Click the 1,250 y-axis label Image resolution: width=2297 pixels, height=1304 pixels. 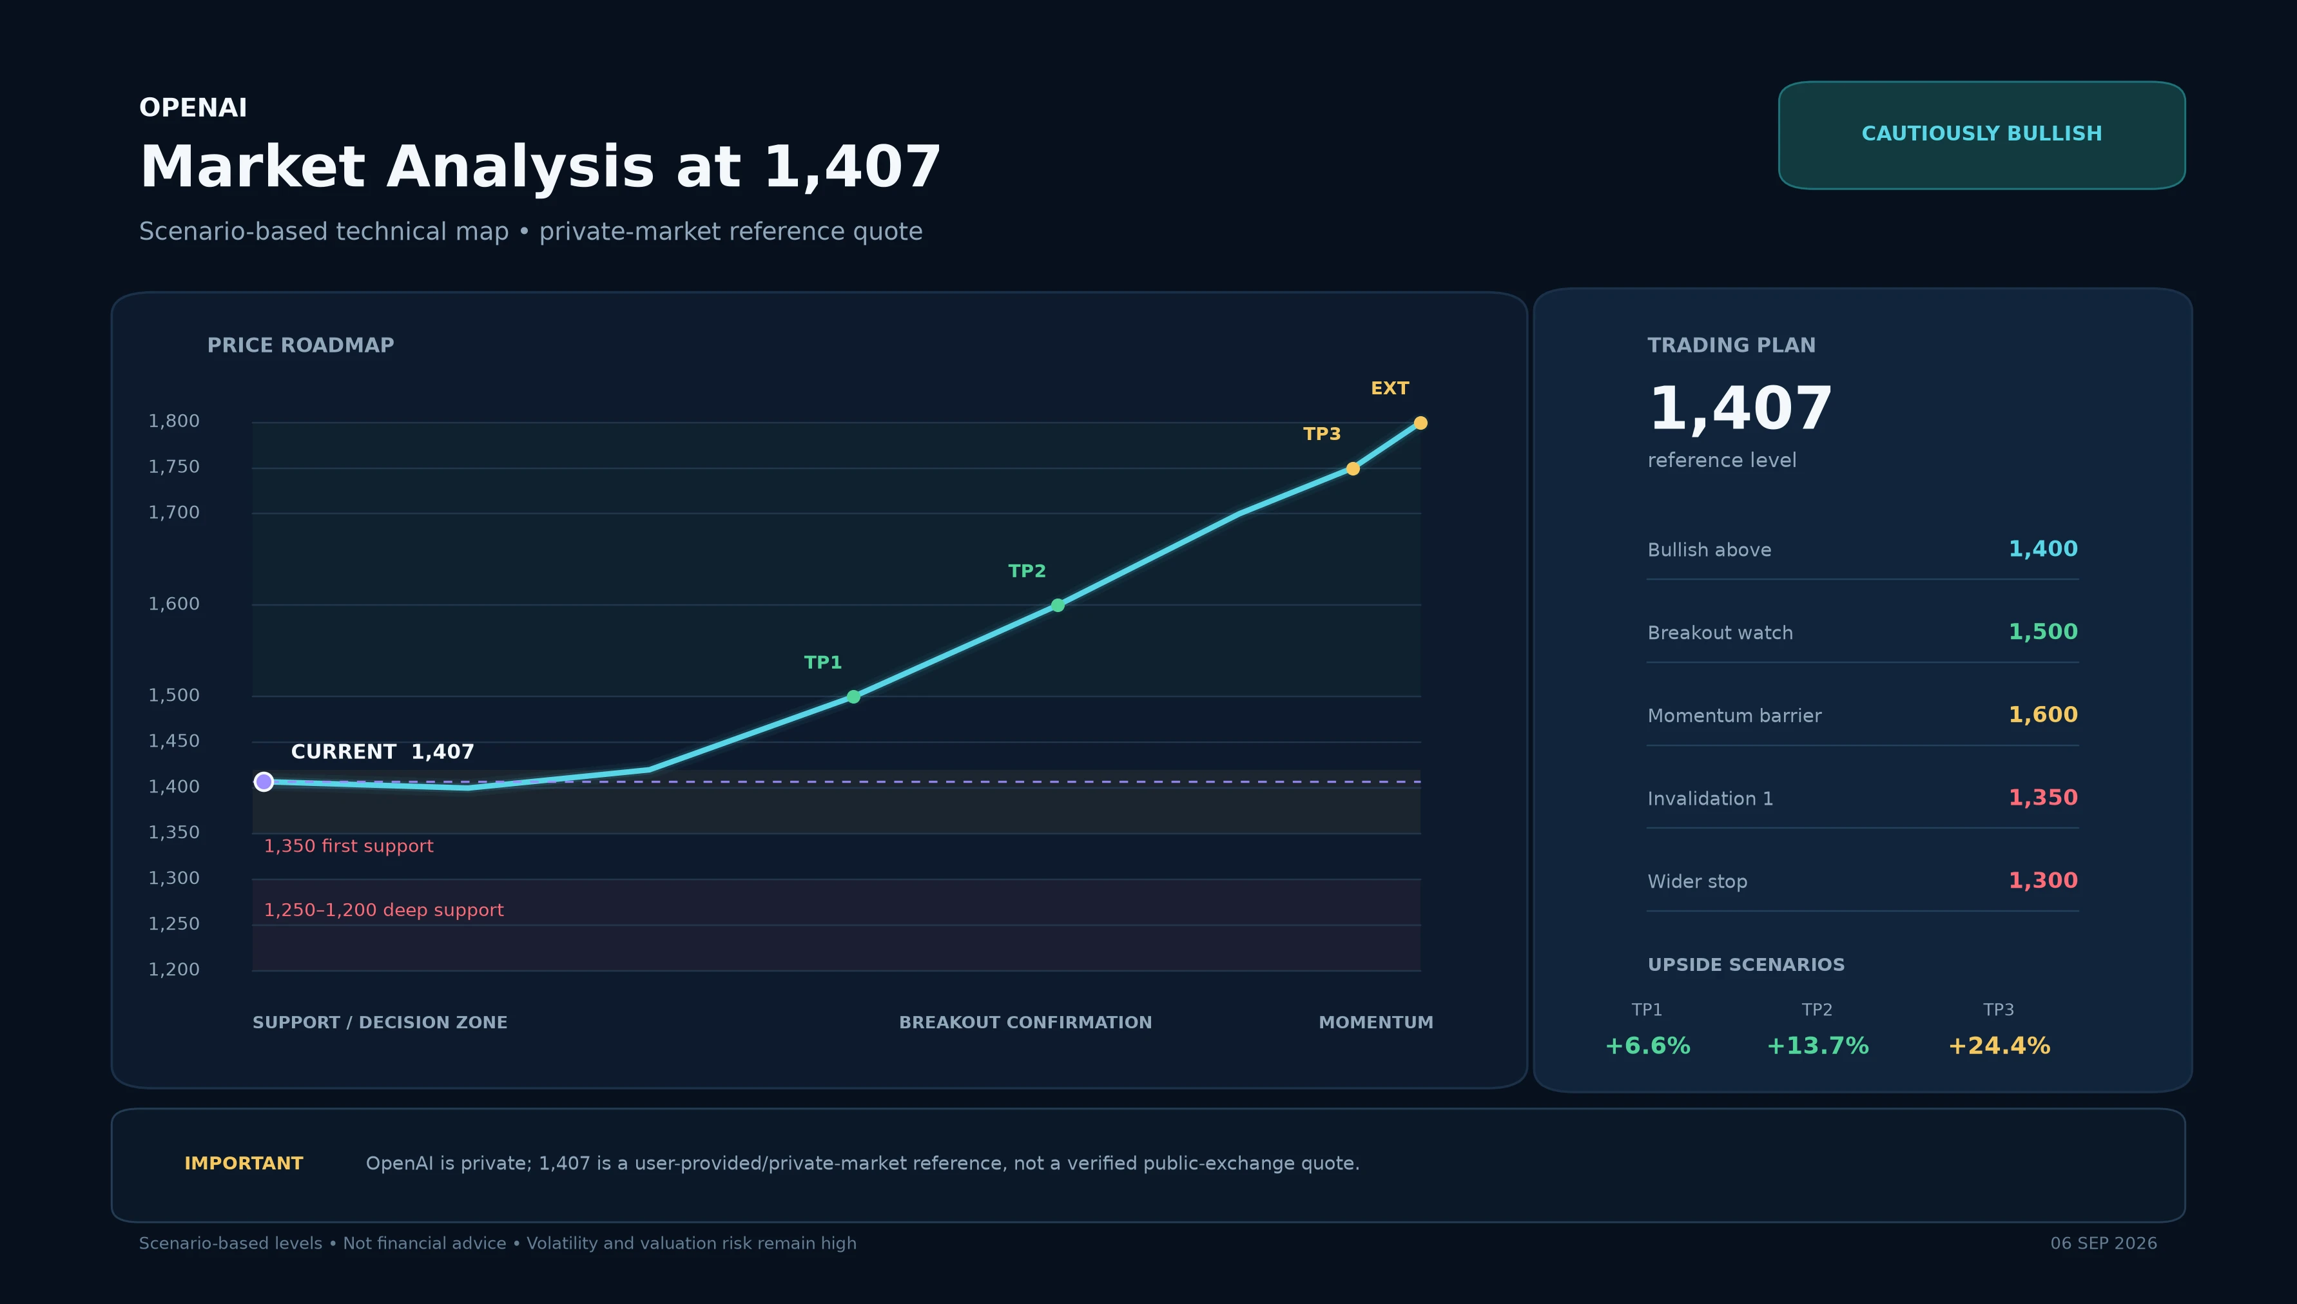coord(174,923)
